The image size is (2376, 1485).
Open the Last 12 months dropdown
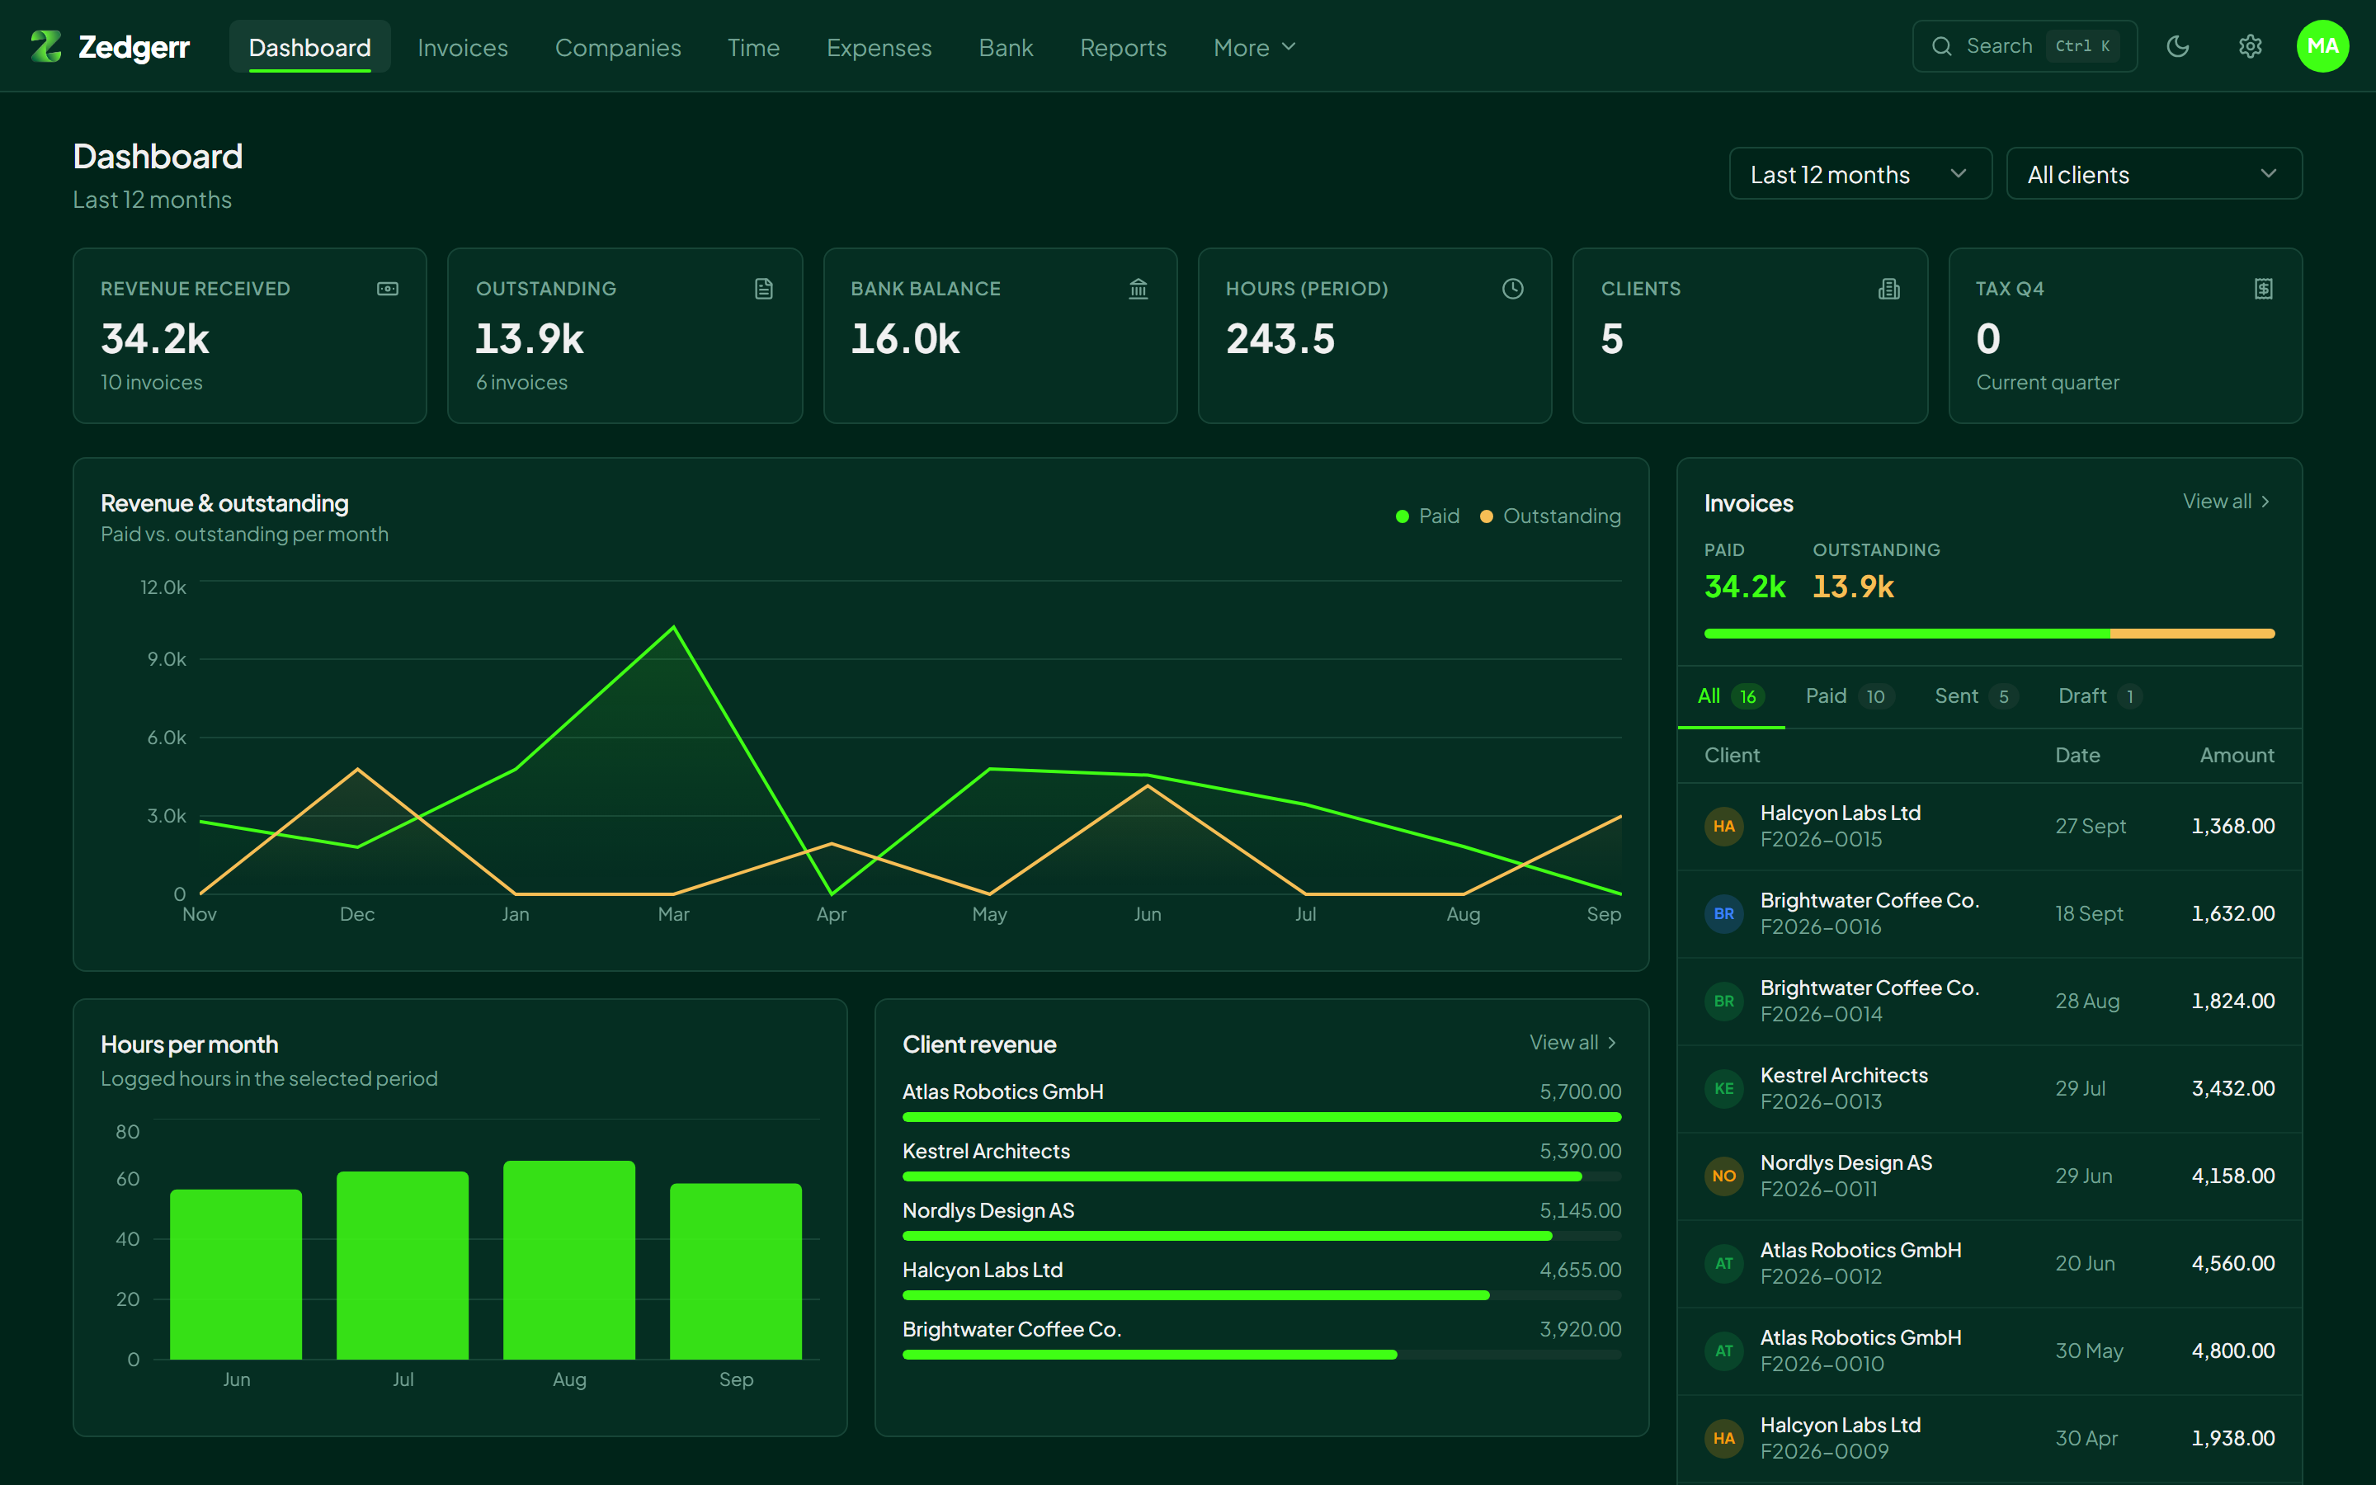tap(1860, 174)
